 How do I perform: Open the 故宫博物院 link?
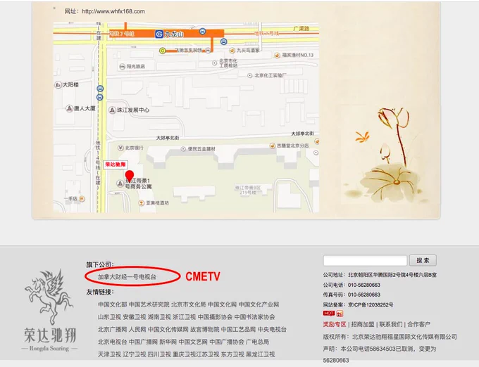(x=205, y=330)
